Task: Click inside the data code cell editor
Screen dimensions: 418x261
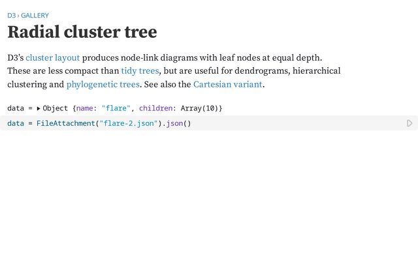Action: tap(294, 123)
